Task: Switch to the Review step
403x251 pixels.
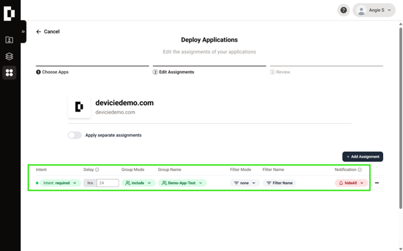Action: (283, 72)
